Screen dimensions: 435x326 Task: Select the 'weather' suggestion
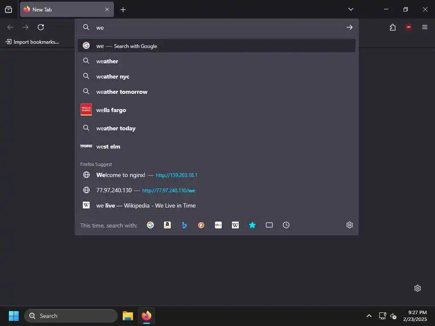216,61
